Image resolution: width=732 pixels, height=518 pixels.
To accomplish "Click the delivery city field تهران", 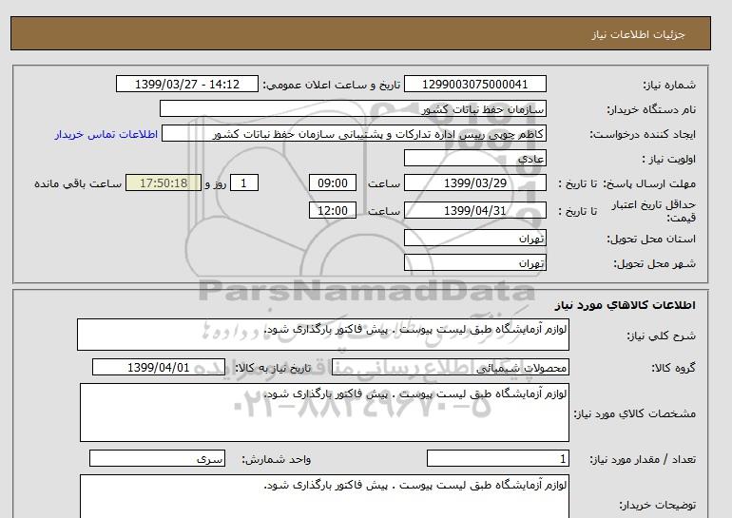I will click(x=474, y=263).
